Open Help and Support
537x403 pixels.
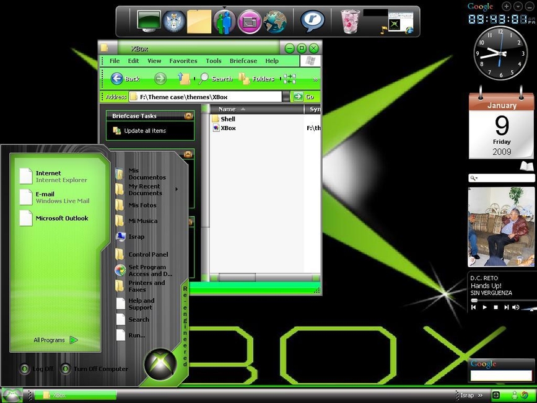(135, 304)
